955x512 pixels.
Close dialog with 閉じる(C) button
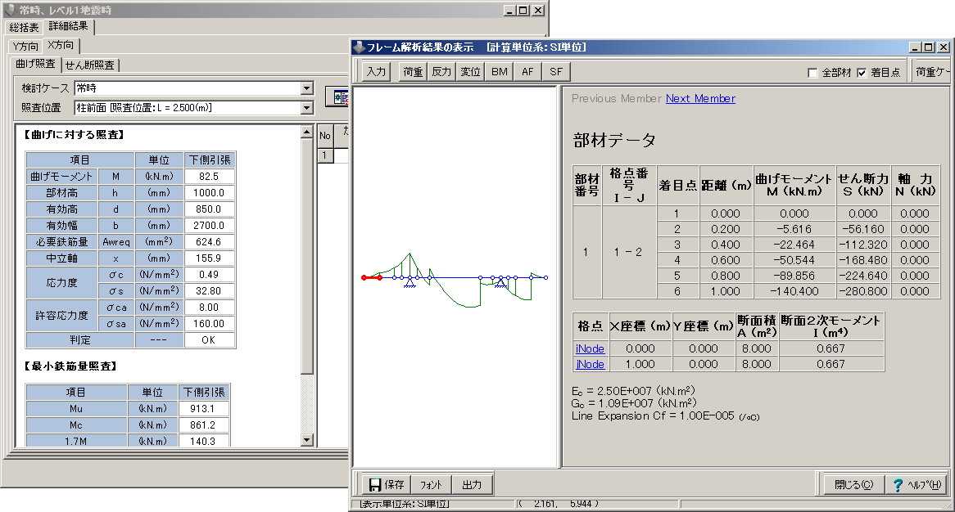pos(853,485)
